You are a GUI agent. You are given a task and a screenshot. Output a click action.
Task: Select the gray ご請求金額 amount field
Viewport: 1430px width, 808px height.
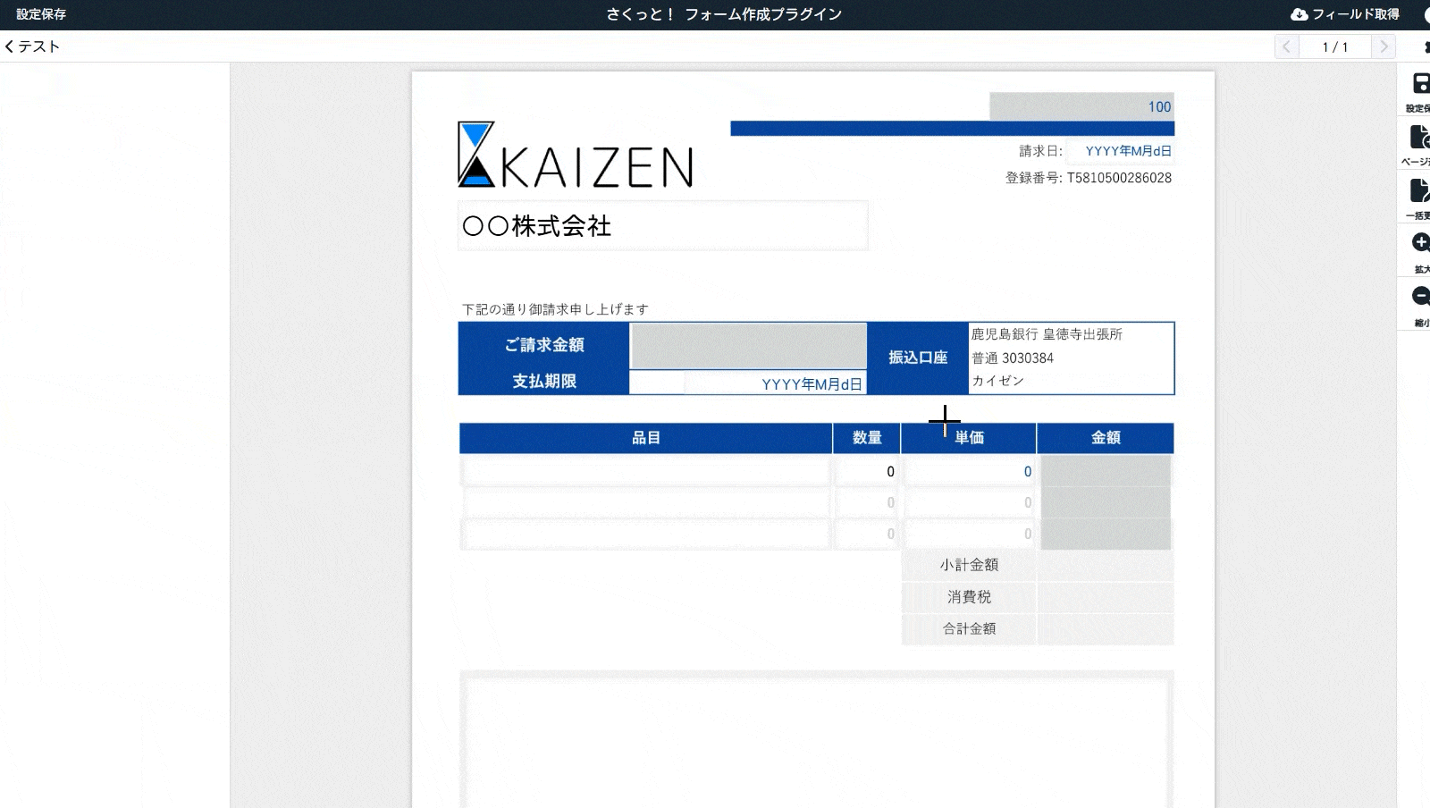pyautogui.click(x=749, y=346)
